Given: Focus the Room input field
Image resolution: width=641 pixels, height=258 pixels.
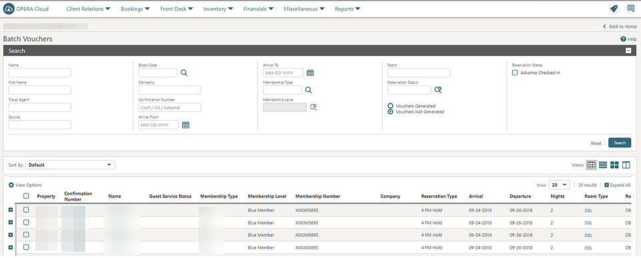Looking at the screenshot, I should (x=419, y=73).
